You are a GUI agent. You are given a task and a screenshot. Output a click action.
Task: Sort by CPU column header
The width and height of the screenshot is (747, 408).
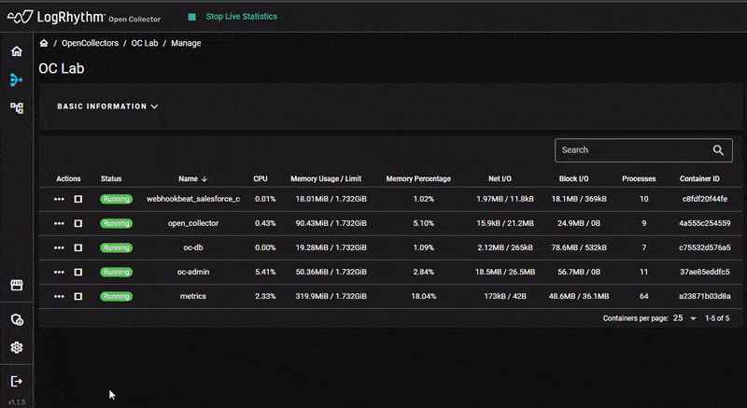pos(261,179)
